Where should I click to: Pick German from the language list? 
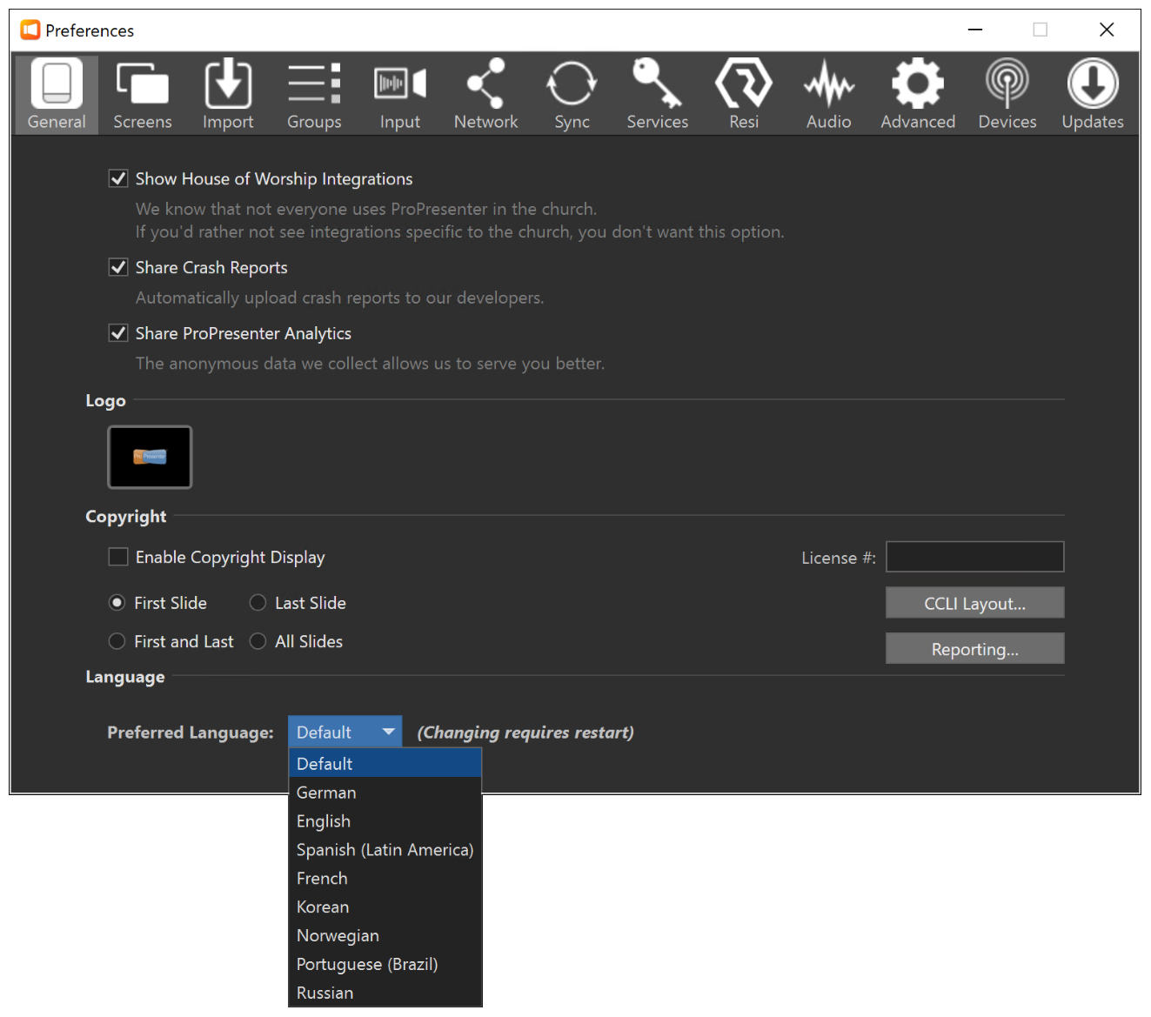click(x=385, y=793)
